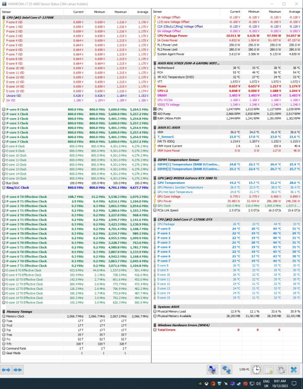Viewport: 303px width, 389px height.
Task: Select the Vcore voltage row
Action: tap(227, 87)
